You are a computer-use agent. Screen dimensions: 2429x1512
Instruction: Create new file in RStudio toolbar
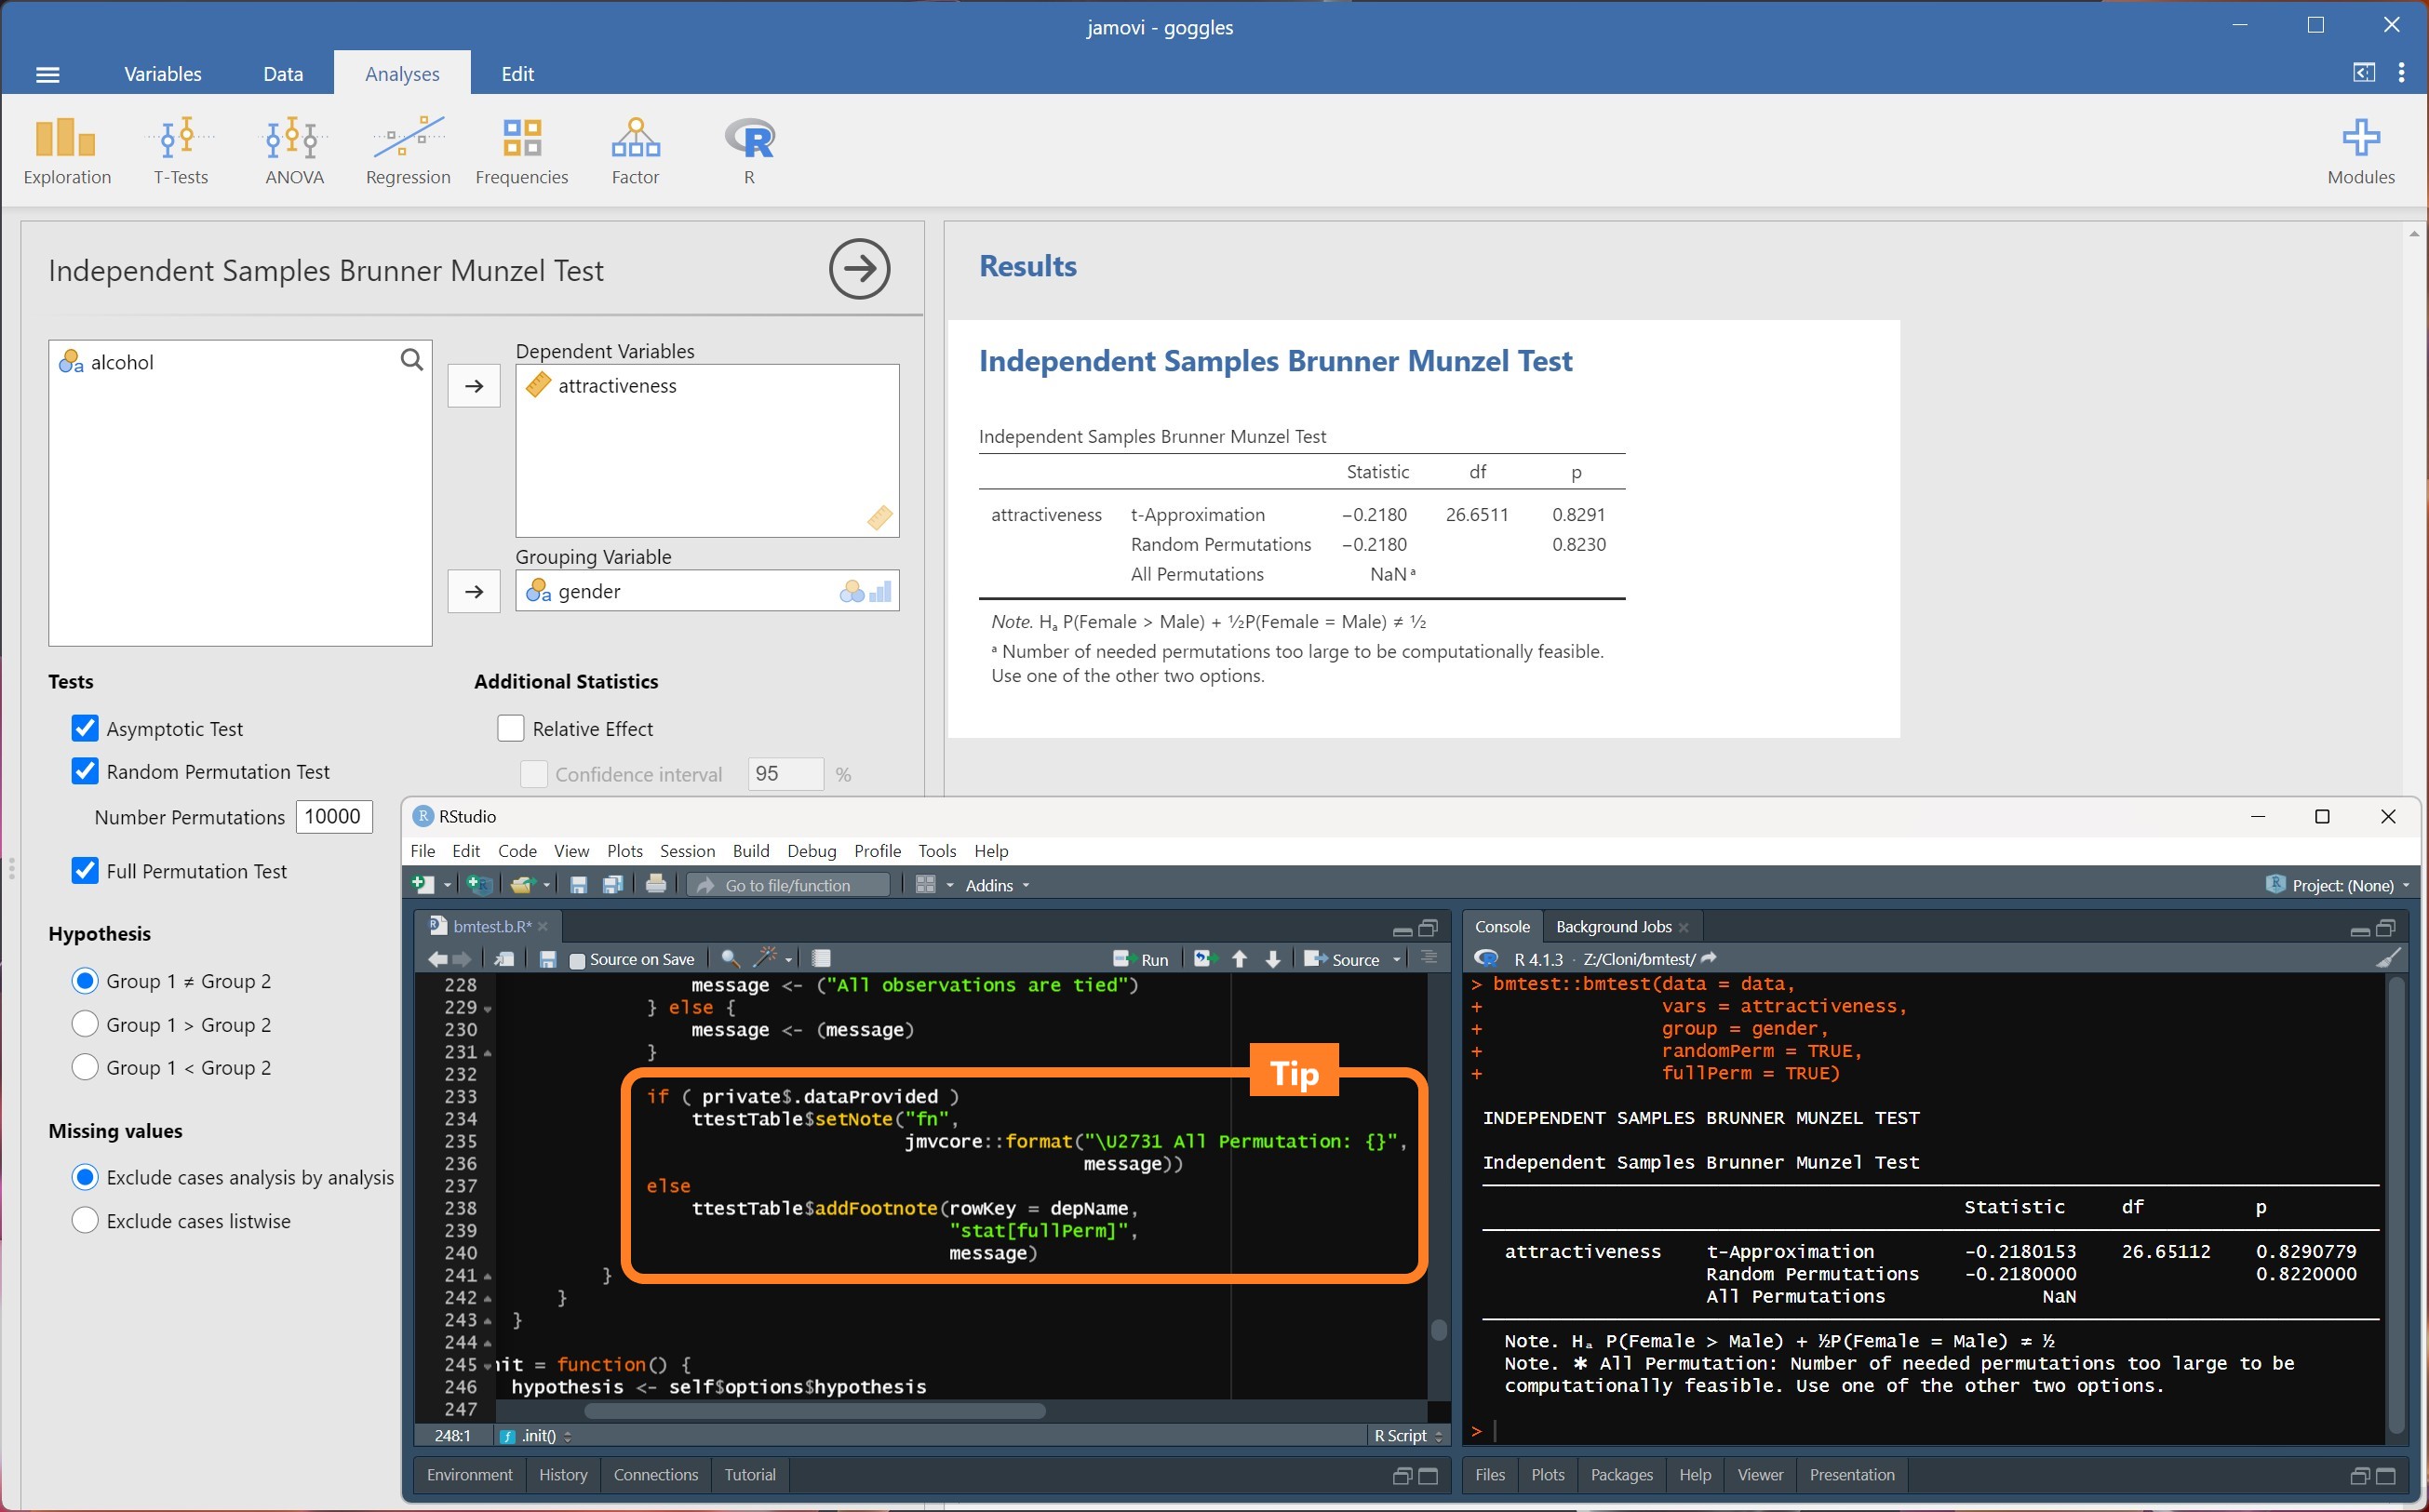424,884
